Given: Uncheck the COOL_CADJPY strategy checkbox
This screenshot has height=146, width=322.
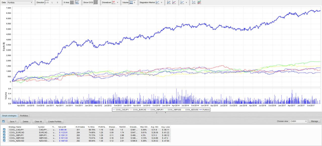Looking at the screenshot, I should click(x=4, y=130).
